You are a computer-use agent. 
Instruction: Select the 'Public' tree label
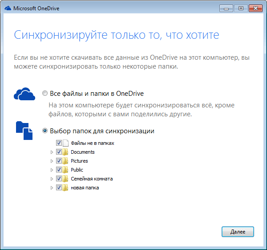(77, 170)
